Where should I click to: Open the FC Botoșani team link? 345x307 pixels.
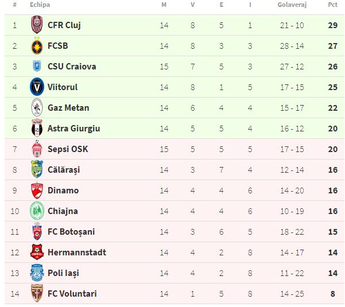click(x=71, y=232)
